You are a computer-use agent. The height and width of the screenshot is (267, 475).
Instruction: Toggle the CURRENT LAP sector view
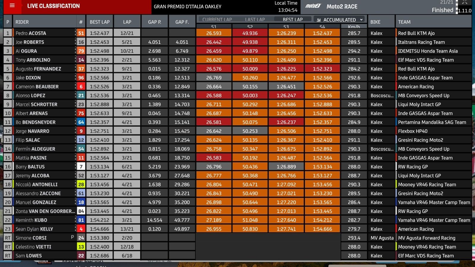(x=216, y=20)
